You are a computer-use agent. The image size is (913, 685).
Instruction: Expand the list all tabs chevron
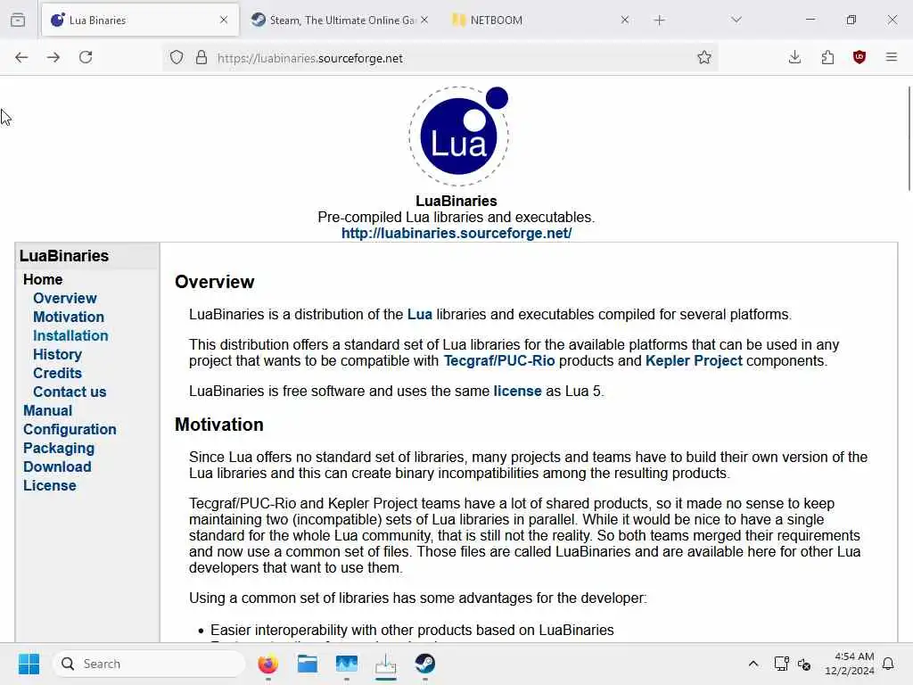pyautogui.click(x=736, y=20)
